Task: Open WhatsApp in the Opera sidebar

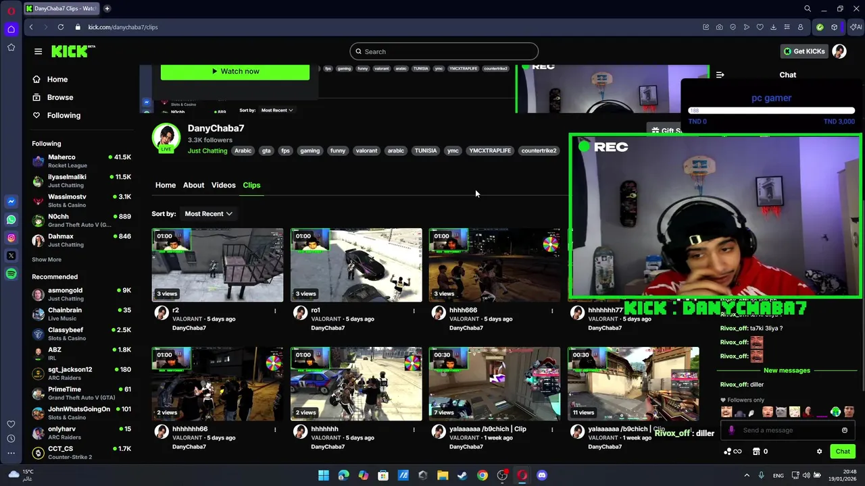Action: click(x=11, y=219)
